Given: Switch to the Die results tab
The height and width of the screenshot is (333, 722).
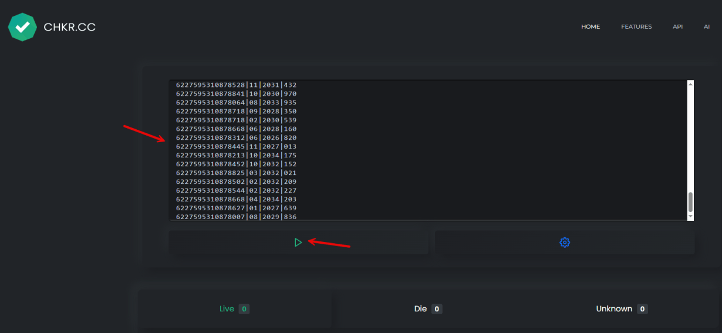Looking at the screenshot, I should coord(429,309).
